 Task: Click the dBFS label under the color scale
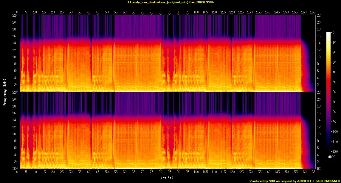(x=331, y=156)
